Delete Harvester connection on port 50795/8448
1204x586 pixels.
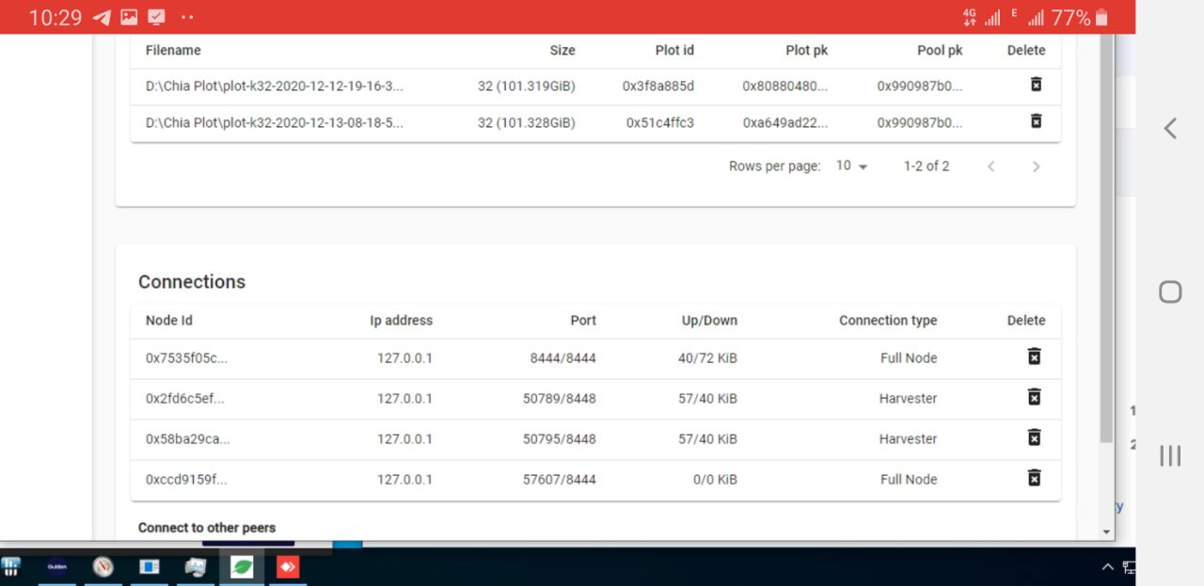coord(1034,437)
